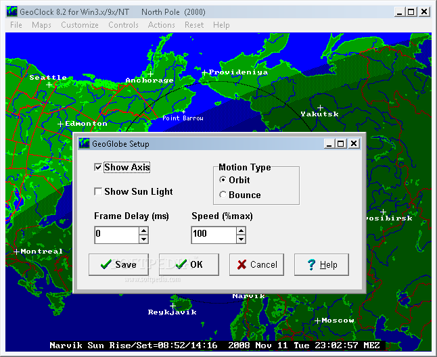437x357 pixels.
Task: Click the Speed (%max) input field
Action: (214, 235)
